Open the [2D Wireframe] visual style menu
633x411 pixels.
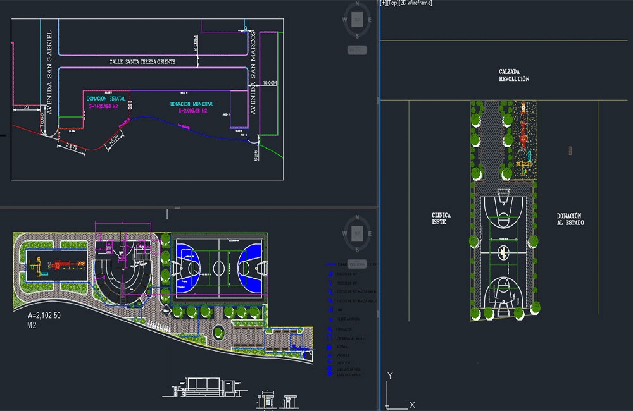[x=415, y=3]
